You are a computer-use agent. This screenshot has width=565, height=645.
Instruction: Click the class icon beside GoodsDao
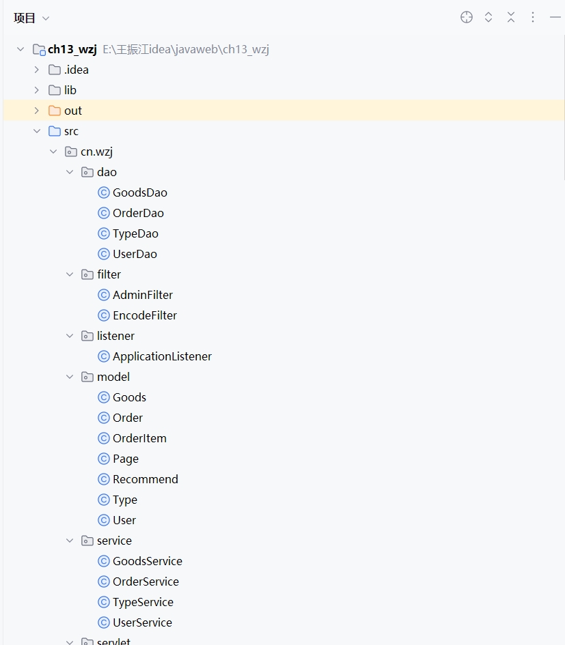pyautogui.click(x=104, y=192)
